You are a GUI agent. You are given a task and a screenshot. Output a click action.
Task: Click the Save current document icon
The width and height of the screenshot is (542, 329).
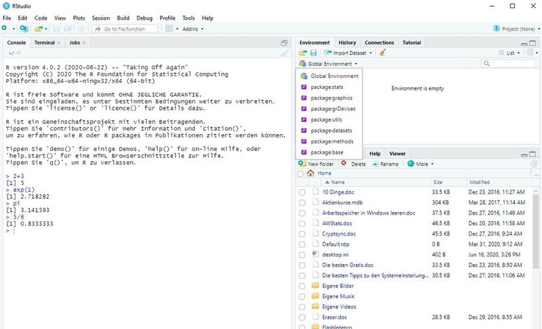point(57,28)
